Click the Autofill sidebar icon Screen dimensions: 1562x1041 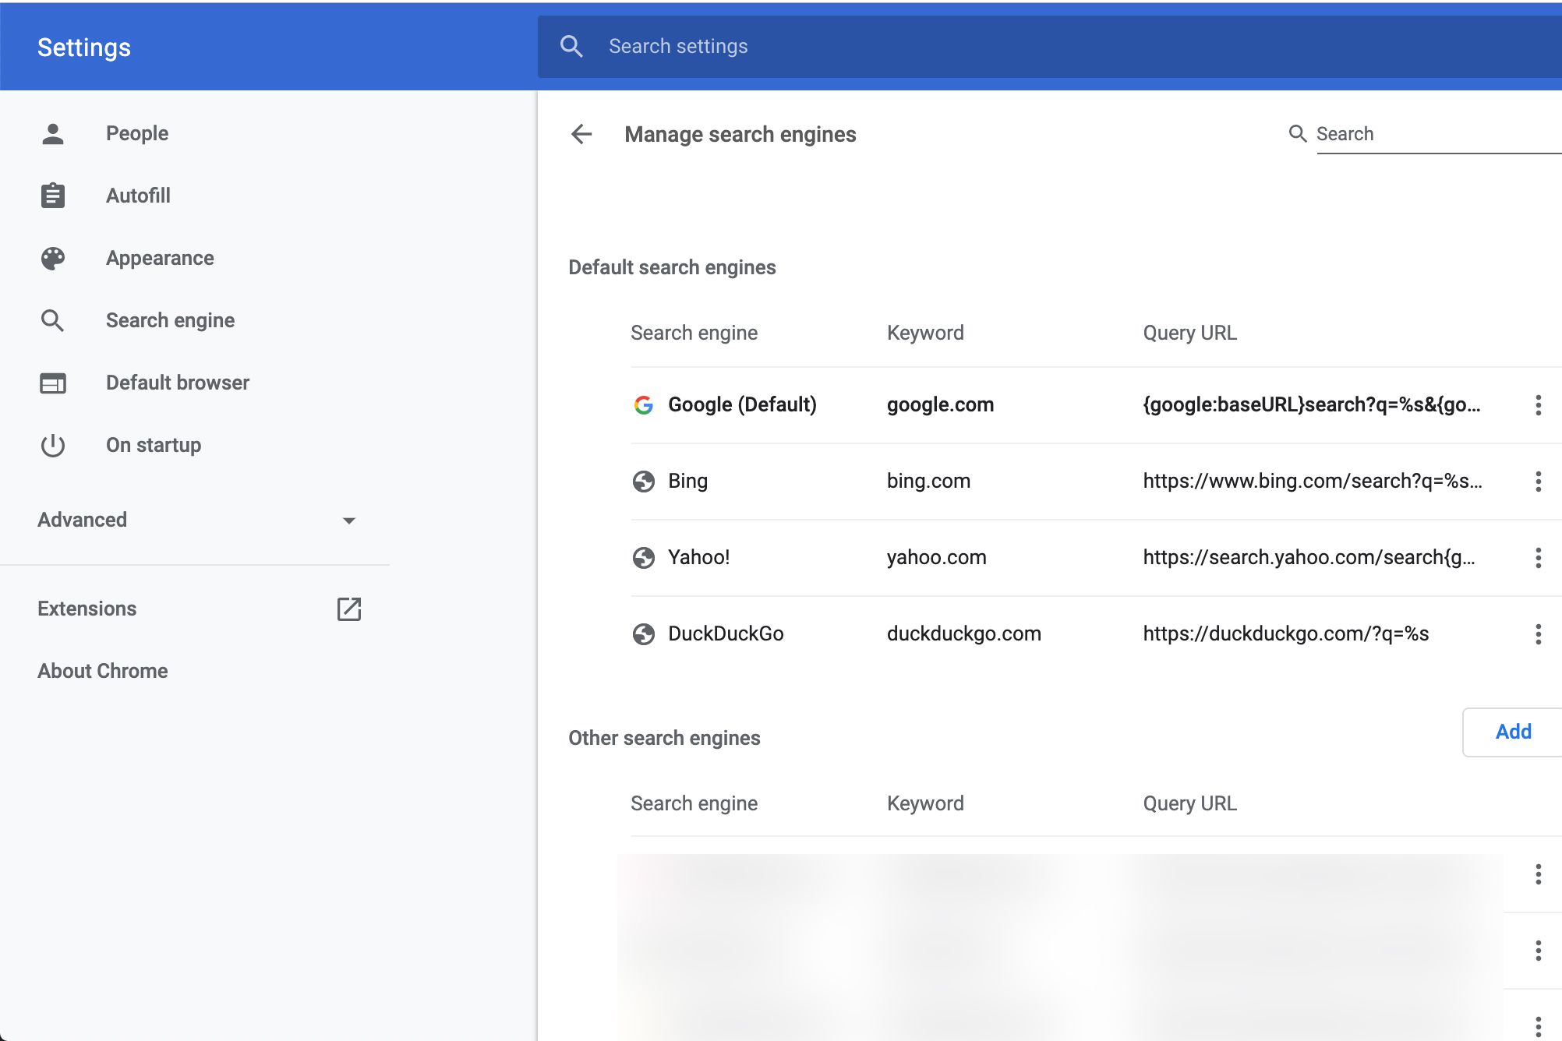52,195
